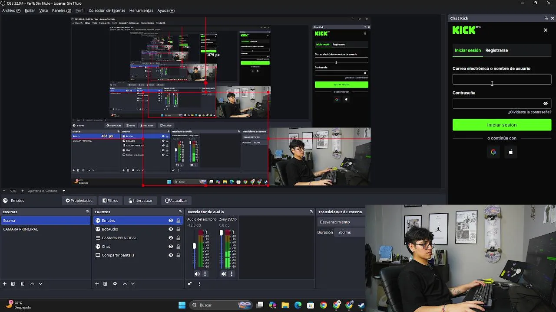Unlock the Chat source

(178, 247)
